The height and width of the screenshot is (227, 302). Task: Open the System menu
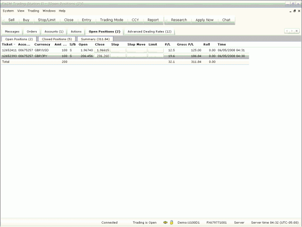click(x=8, y=11)
